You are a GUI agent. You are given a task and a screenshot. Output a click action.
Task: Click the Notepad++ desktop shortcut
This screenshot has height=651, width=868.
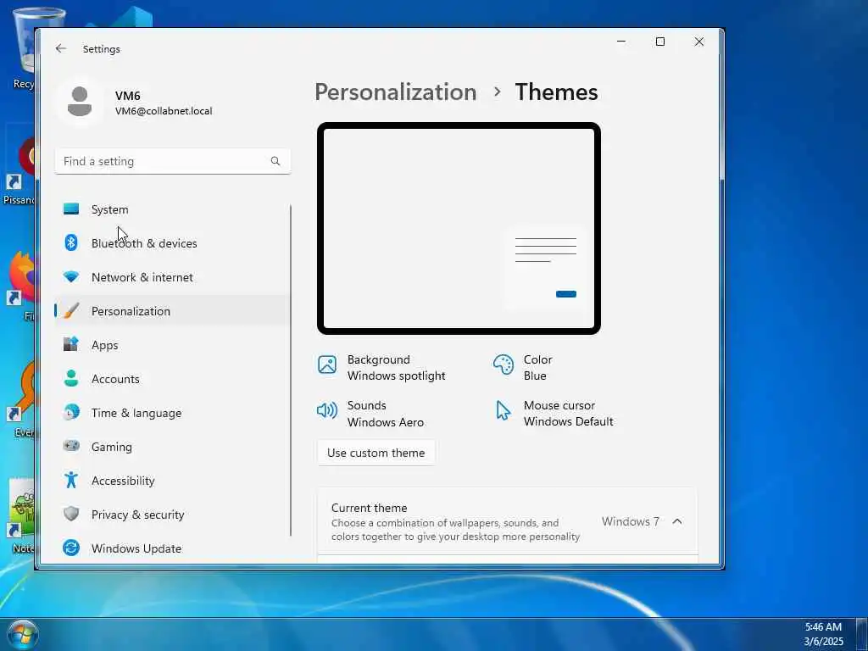(x=22, y=516)
